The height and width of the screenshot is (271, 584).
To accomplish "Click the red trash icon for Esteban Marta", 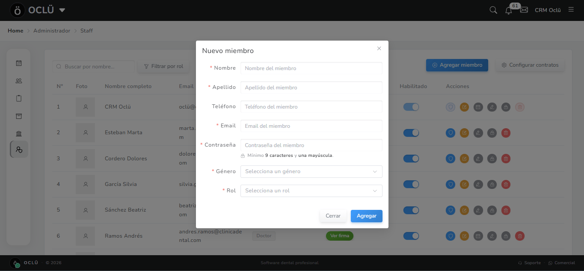I will click(x=506, y=133).
